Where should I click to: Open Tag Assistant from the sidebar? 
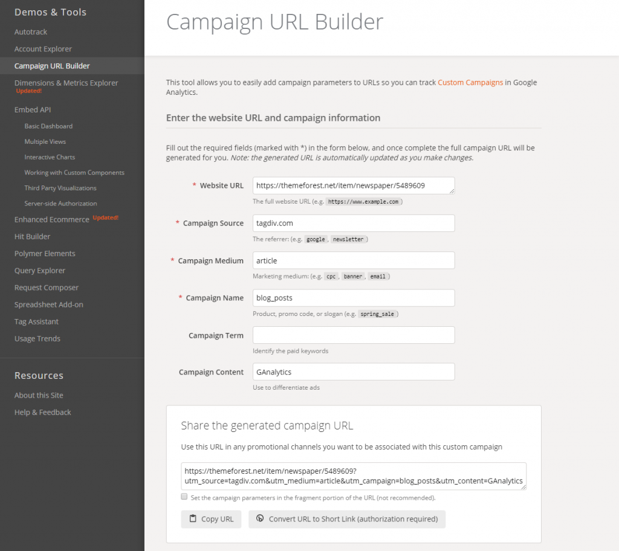click(36, 321)
